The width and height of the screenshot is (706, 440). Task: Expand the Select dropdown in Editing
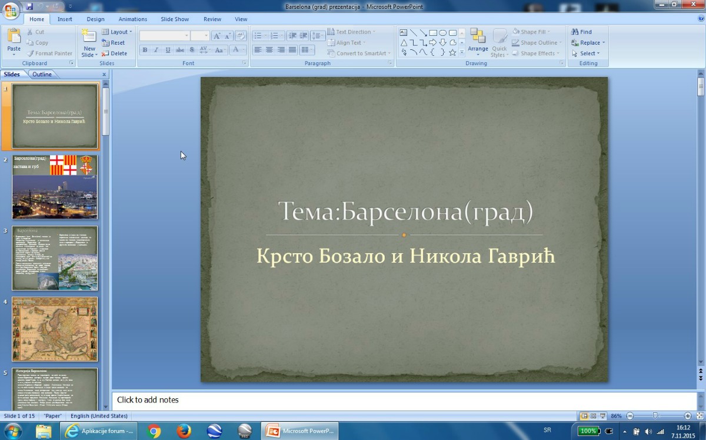coord(587,53)
